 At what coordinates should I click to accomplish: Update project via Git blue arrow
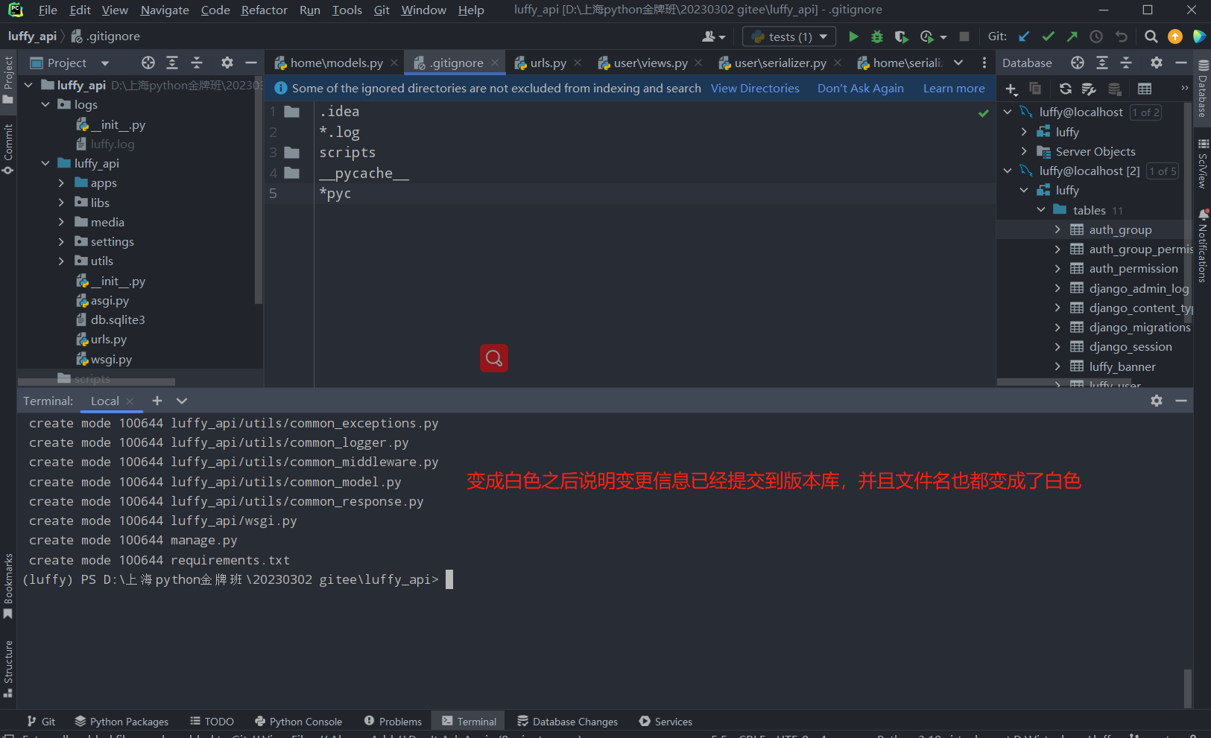tap(1024, 36)
